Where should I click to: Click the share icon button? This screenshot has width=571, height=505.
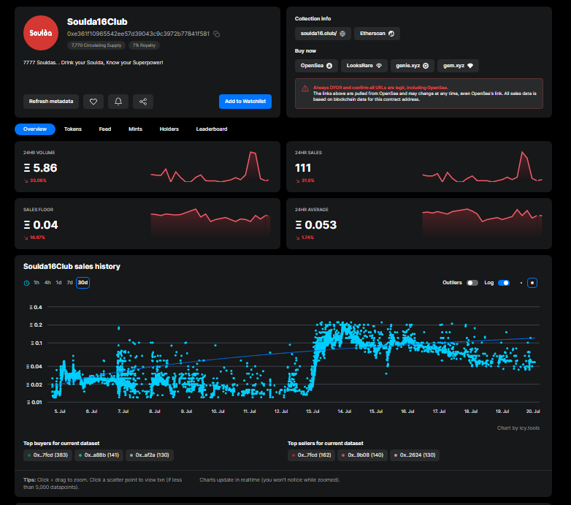(x=143, y=102)
